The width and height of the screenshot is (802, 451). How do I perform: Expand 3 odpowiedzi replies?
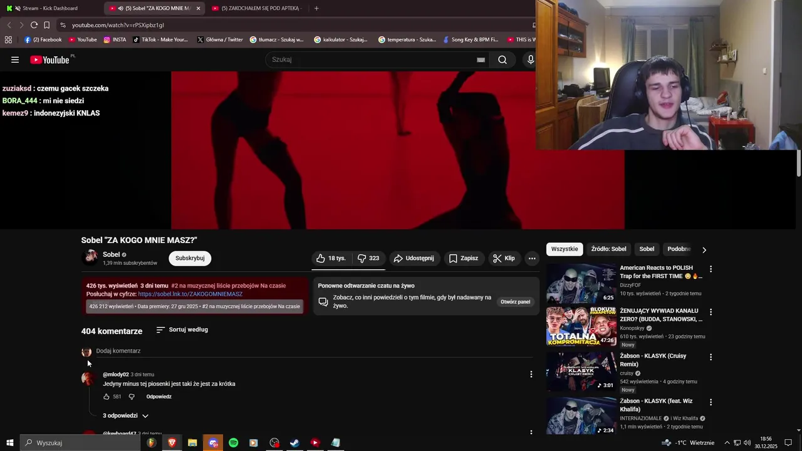[x=126, y=416]
